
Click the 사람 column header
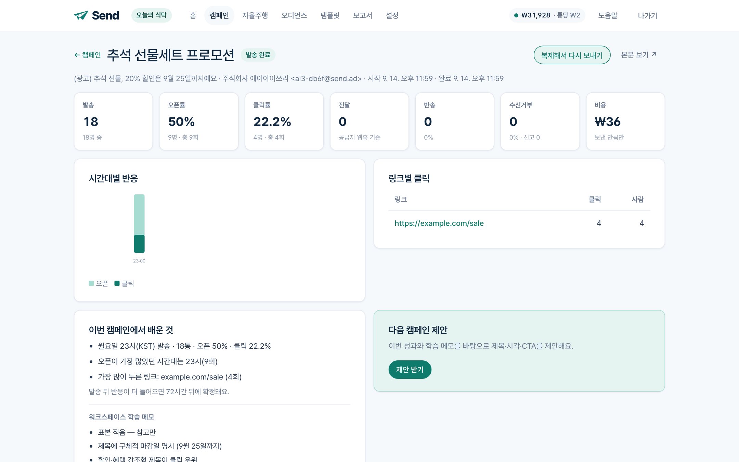[638, 199]
